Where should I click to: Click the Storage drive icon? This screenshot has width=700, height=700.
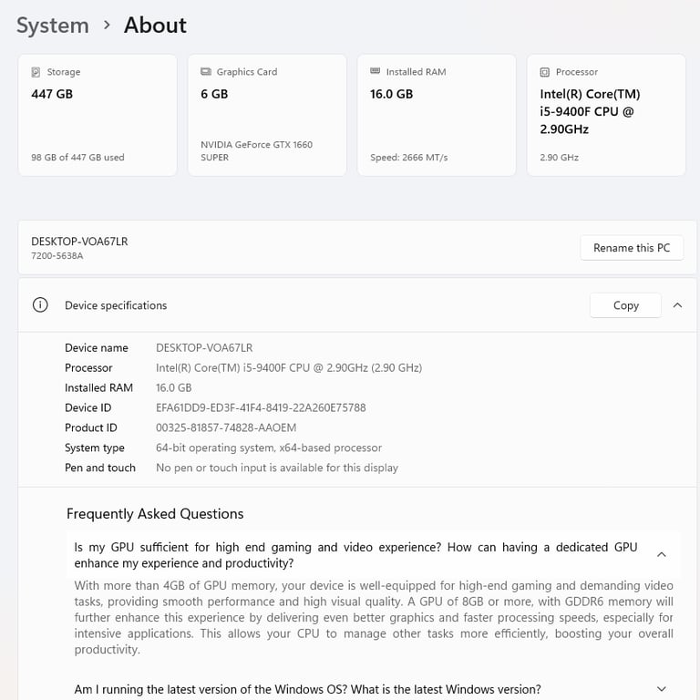click(x=36, y=72)
